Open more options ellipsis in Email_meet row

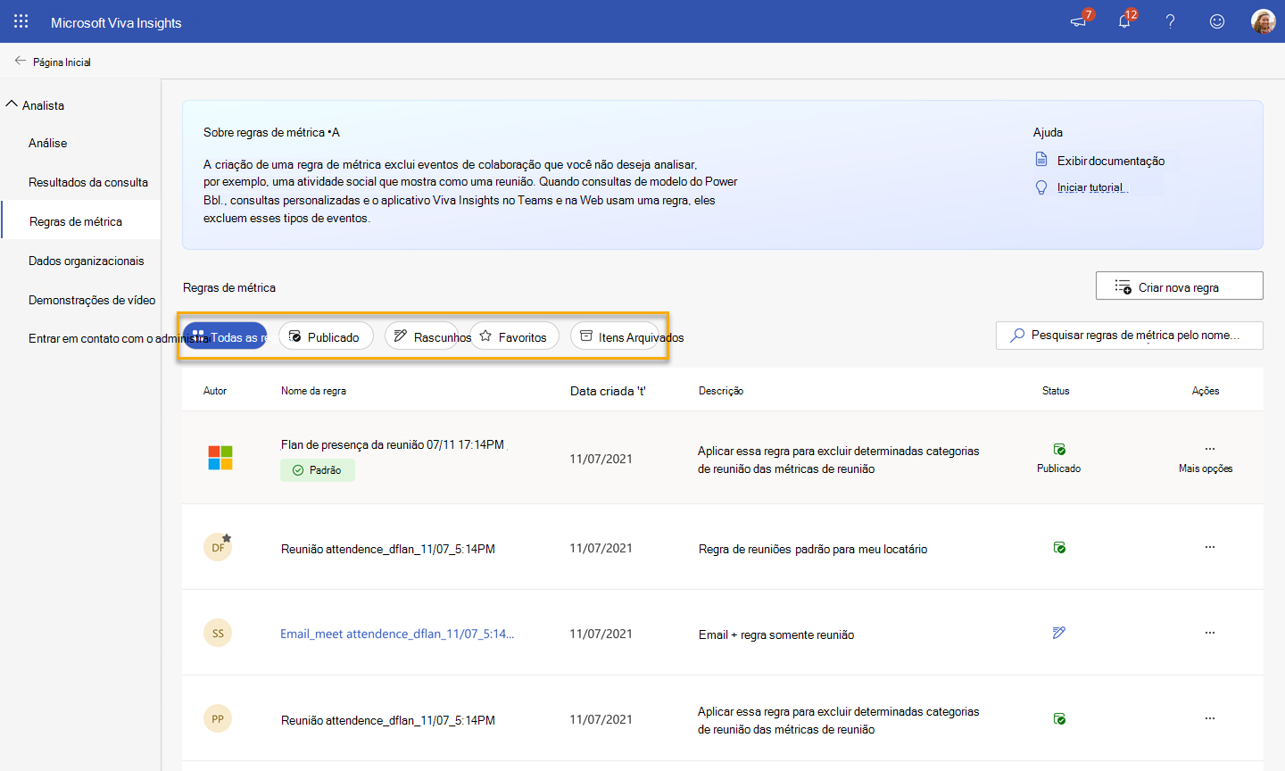(x=1210, y=633)
